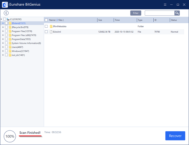Sort by the Status column header
Screen dimensions: 189x145
(174, 20)
